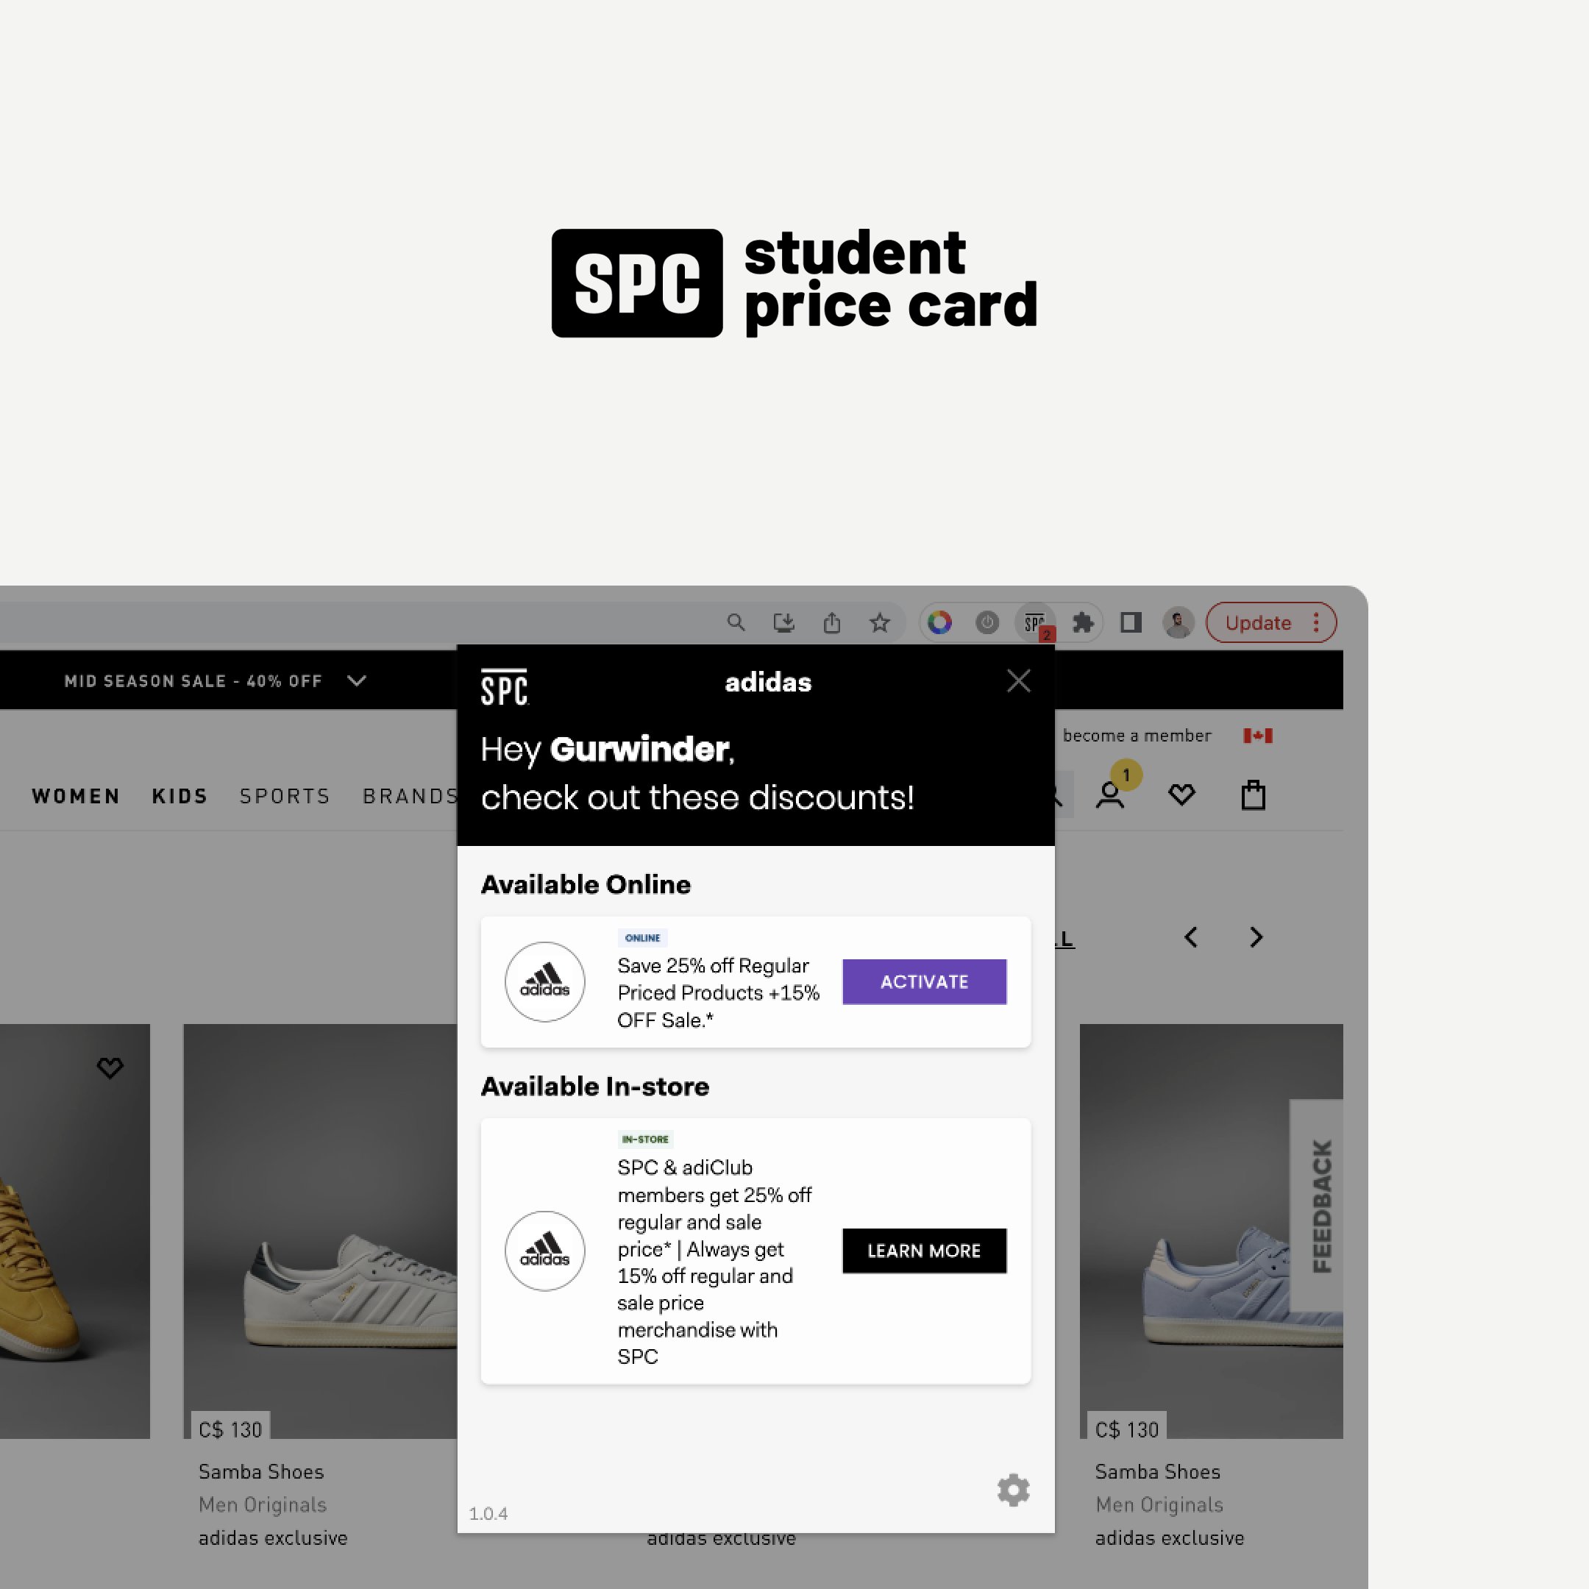Open the browser three-dot menu
The image size is (1589, 1589).
(x=1316, y=622)
